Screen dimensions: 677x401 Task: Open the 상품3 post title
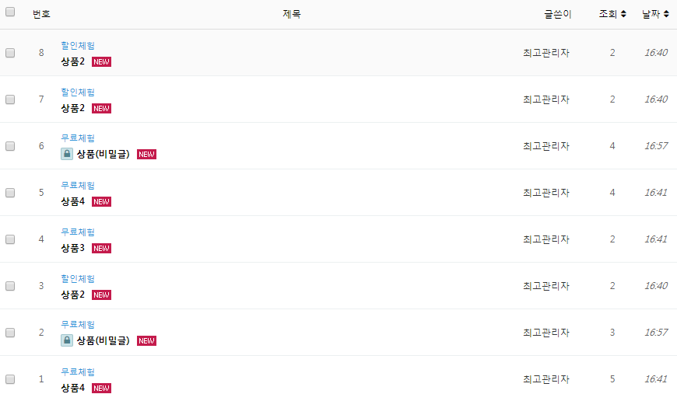coord(72,248)
